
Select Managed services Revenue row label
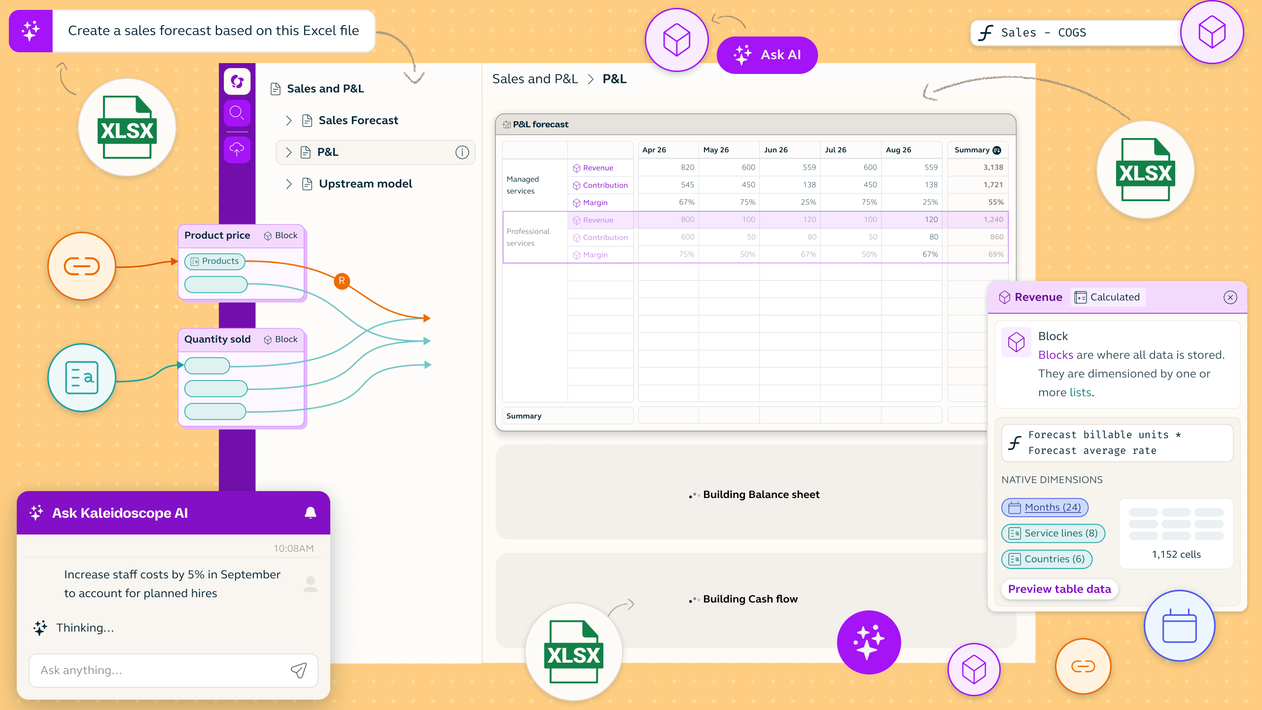[x=599, y=168]
